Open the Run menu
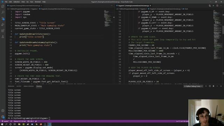 tap(32, 2)
